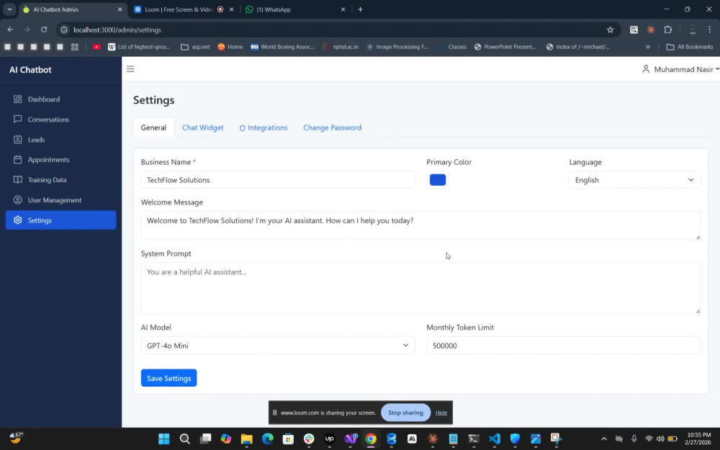Click the Conversations chat bubble icon
Viewport: 720px width, 450px height.
(17, 120)
